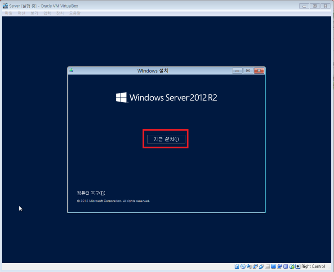Open the 컴퓨터 복구(R) repair link
This screenshot has width=334, height=272.
click(x=91, y=193)
